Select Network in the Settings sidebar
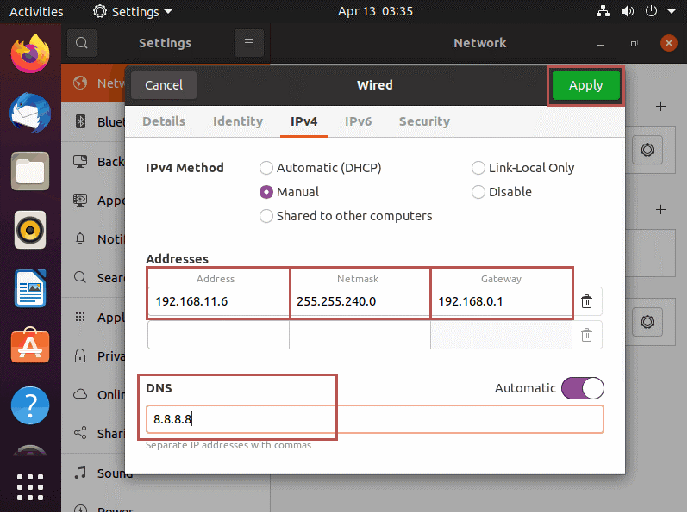 tap(93, 83)
